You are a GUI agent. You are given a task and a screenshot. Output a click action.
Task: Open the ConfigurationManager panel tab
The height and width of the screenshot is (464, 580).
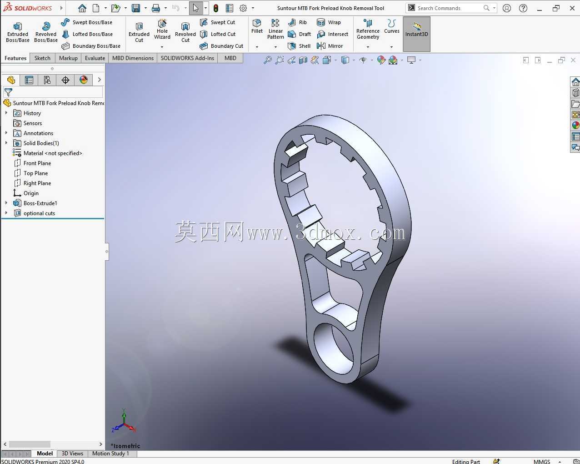pyautogui.click(x=47, y=80)
